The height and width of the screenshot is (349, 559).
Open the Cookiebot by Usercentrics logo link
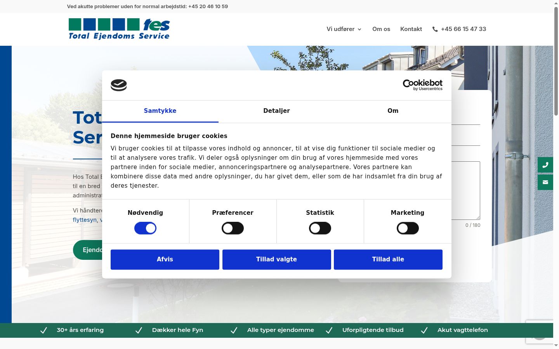(422, 85)
